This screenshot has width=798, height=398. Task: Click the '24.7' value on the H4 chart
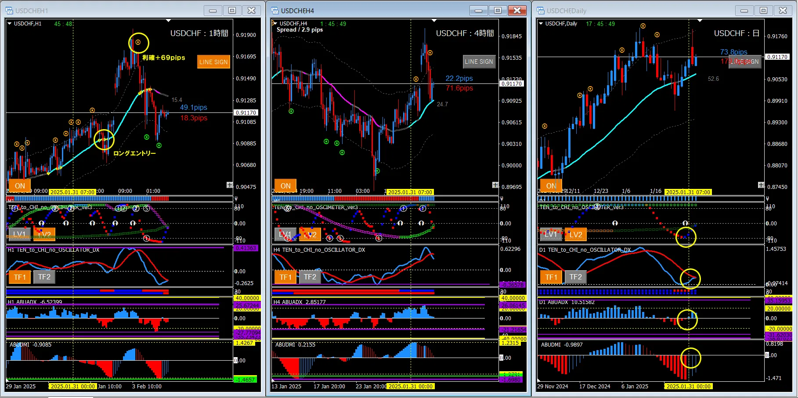click(x=442, y=105)
